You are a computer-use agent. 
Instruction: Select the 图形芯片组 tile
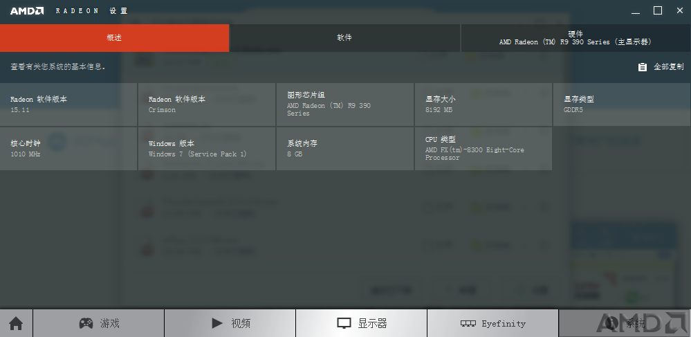tap(345, 104)
